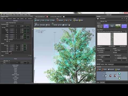128x96 pixels.
Task: Toggle checkbox below Map scale row
Action: tap(9, 41)
